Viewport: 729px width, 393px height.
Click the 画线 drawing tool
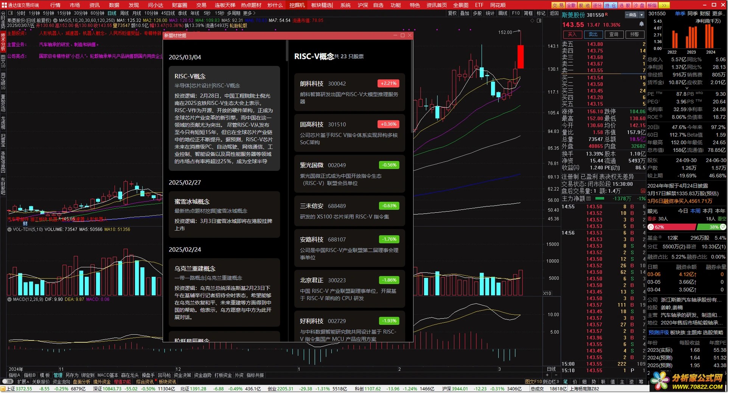tap(503, 13)
